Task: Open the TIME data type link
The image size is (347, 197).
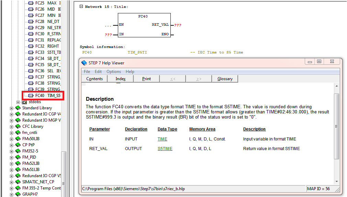Action: click(x=162, y=139)
